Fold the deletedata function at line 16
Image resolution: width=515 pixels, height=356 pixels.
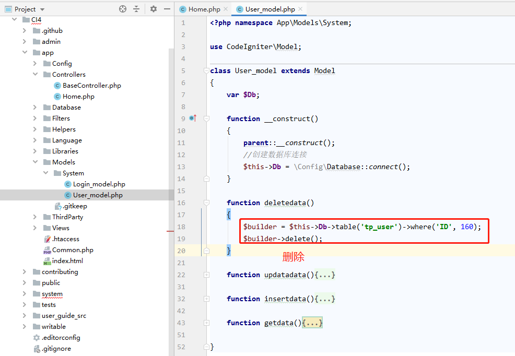click(x=206, y=203)
